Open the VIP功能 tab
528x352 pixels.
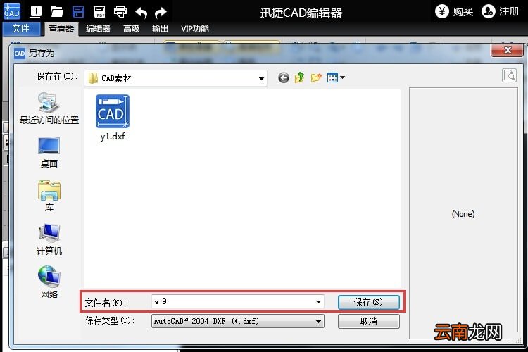click(x=195, y=29)
